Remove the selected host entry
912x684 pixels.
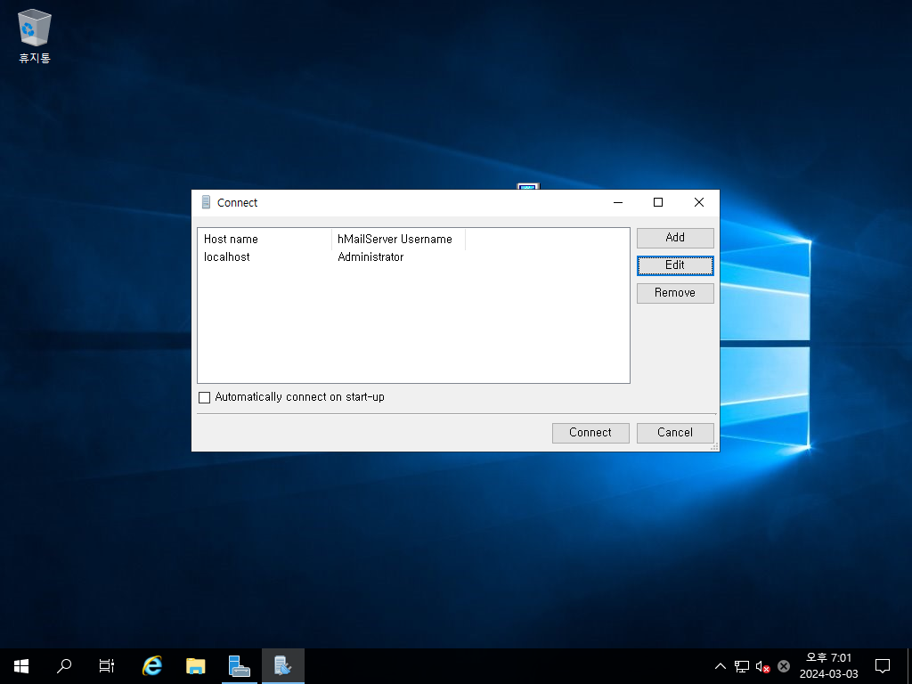coord(675,293)
